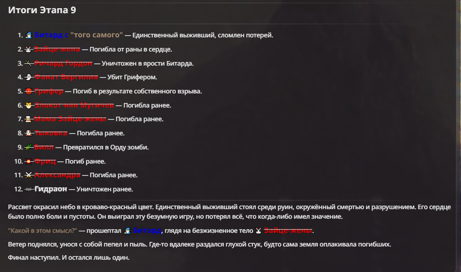Image resolution: width=461 pixels, height=272 pixels.
Task: Click the heading Итоги Этапа 9
Action: [42, 10]
